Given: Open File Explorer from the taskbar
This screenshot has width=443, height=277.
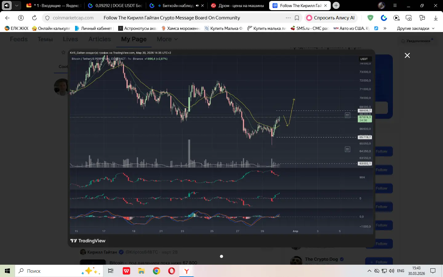Looking at the screenshot, I should click(141, 271).
